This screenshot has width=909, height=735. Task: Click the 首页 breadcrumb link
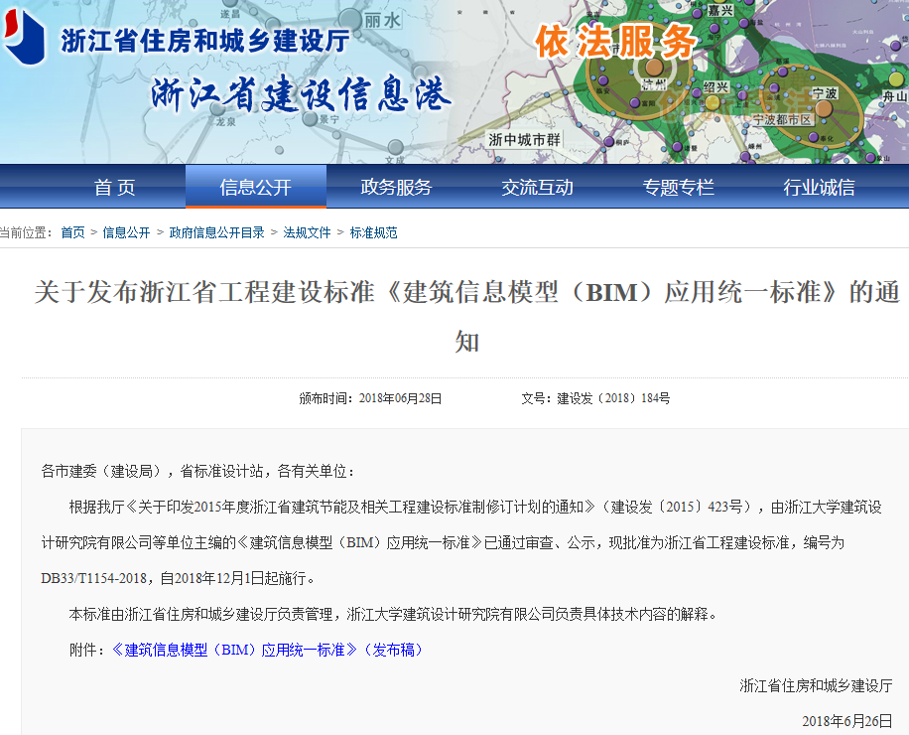[72, 232]
